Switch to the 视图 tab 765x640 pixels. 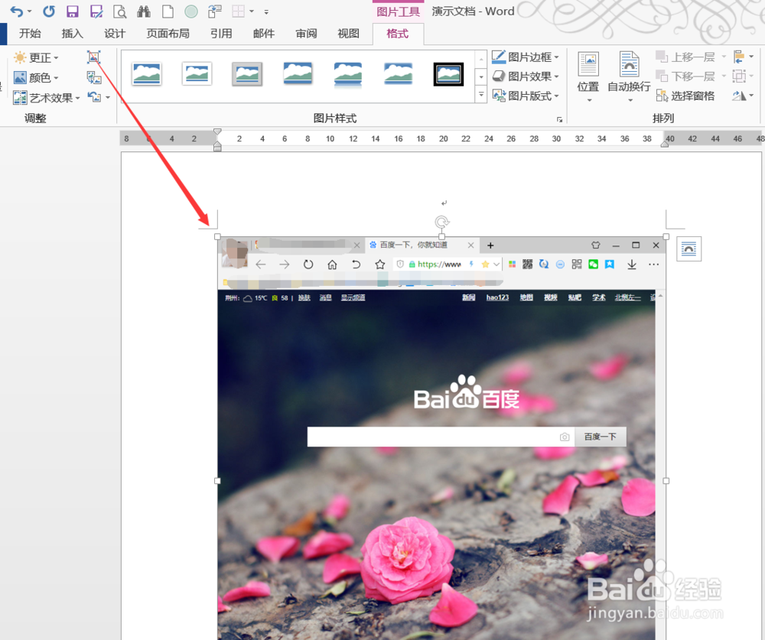[x=348, y=34]
